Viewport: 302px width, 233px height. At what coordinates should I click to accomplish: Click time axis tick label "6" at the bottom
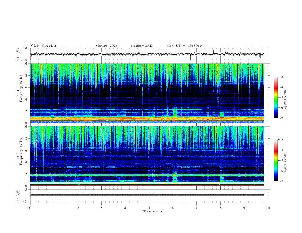(173, 208)
